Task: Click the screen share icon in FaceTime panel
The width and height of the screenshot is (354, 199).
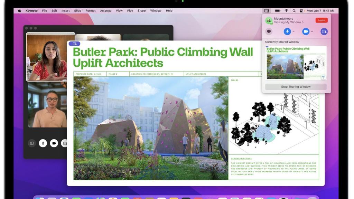Action: pos(324,31)
